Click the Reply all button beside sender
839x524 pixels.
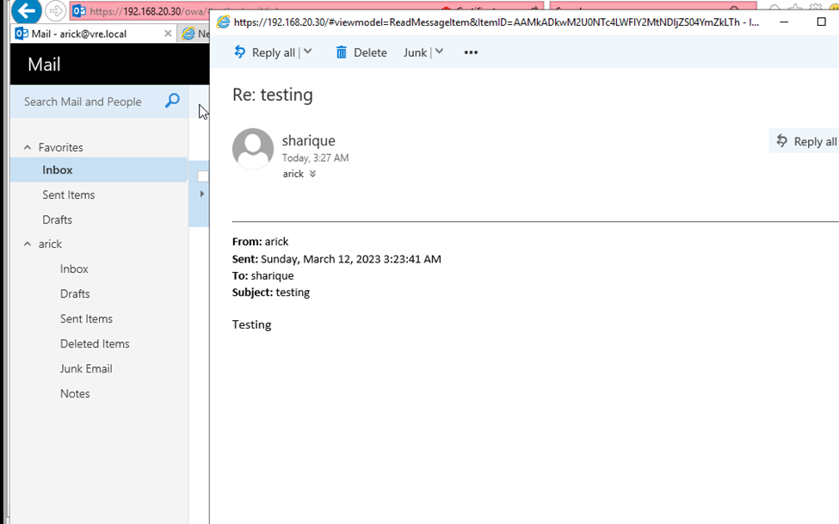coord(805,141)
